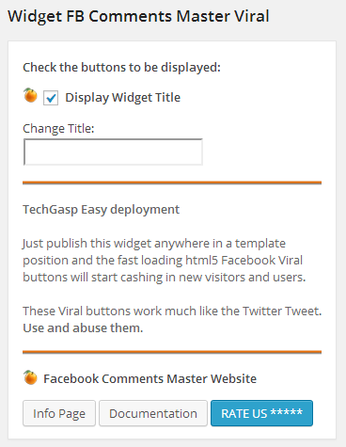Click the Widget FB Comments Master Viral heading
The width and height of the screenshot is (346, 447).
tap(138, 16)
